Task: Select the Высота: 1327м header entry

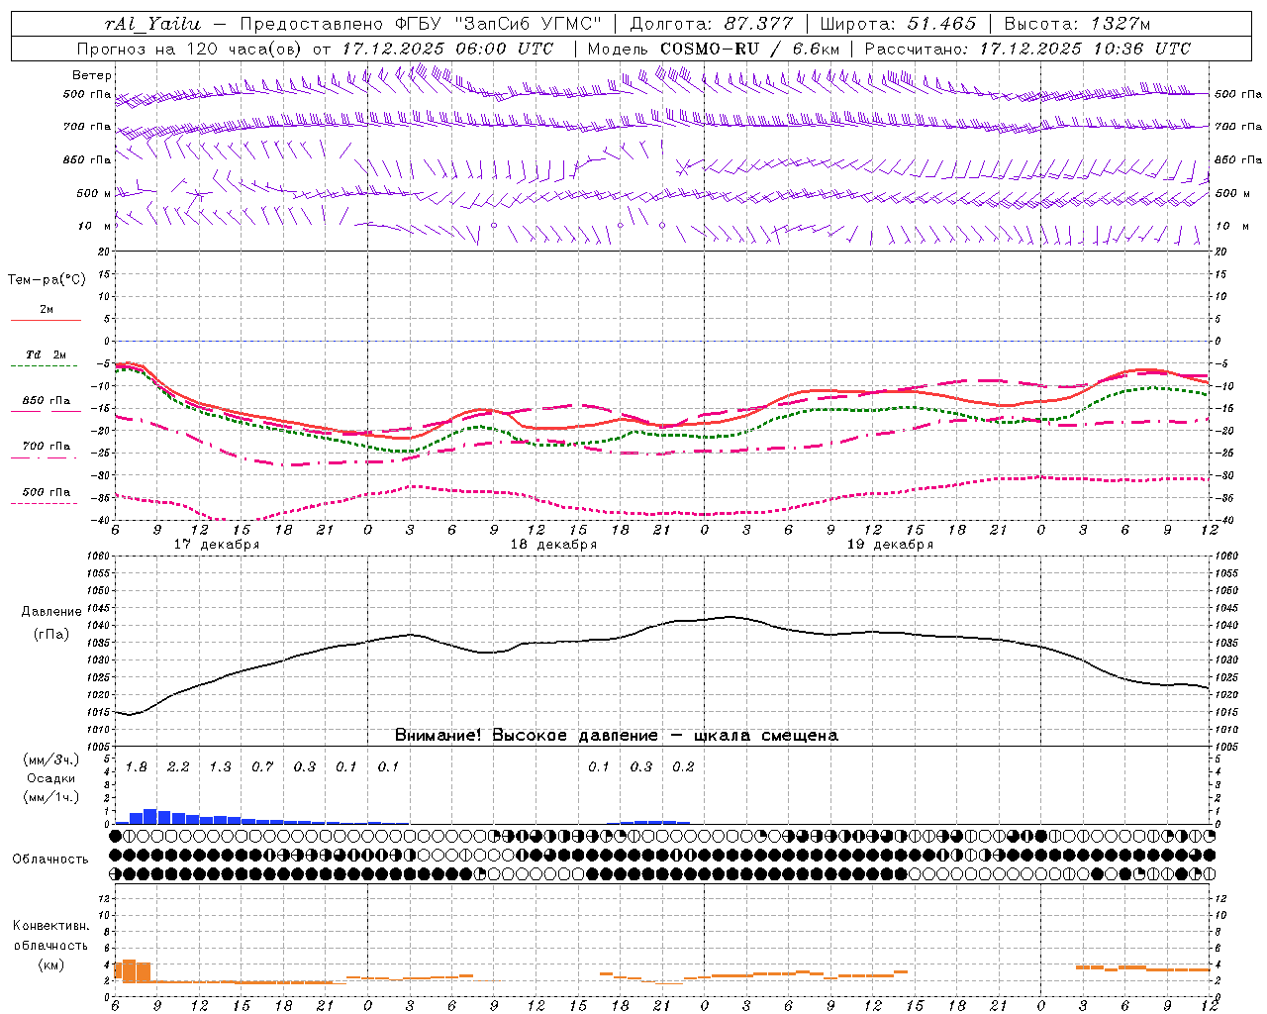Action: [x=1077, y=24]
